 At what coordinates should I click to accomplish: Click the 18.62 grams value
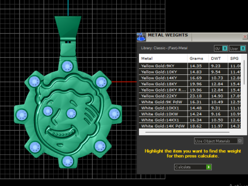tap(196, 126)
